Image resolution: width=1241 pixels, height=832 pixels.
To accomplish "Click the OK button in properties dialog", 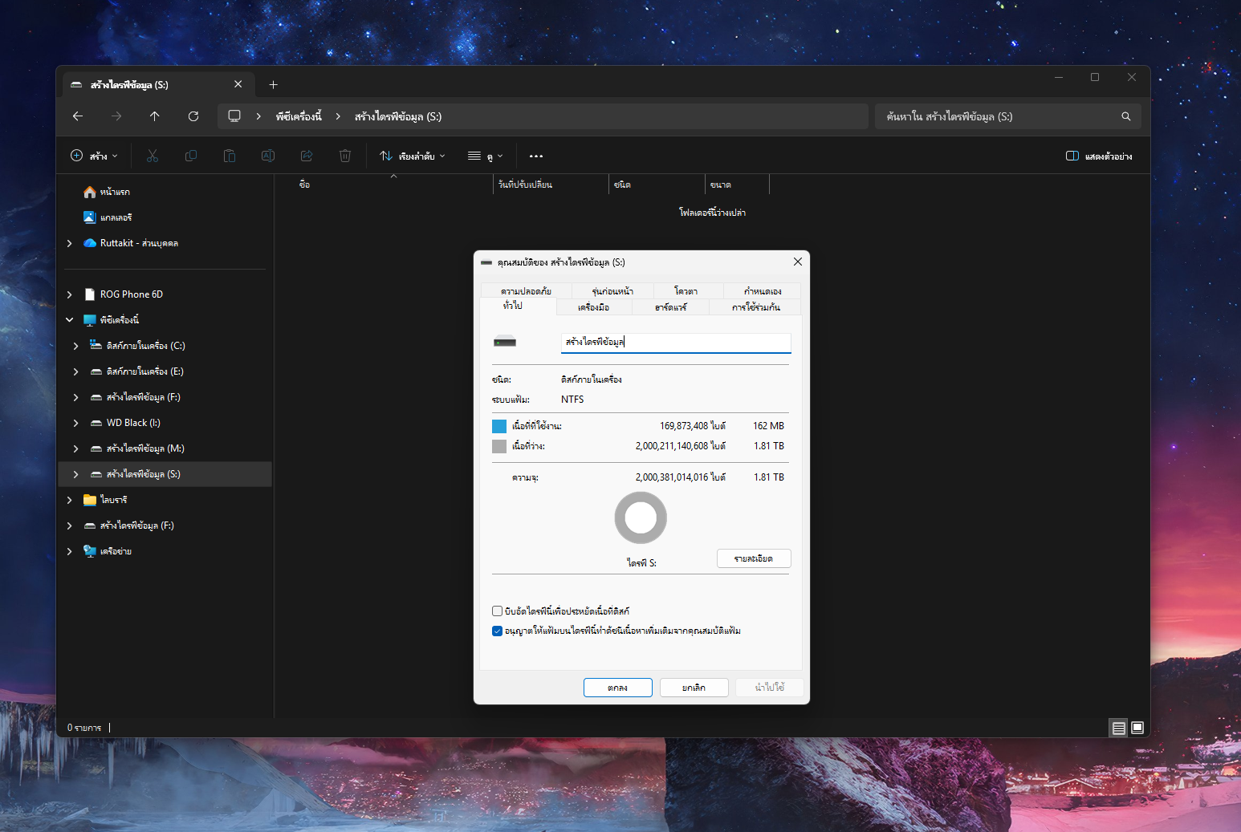I will [x=618, y=688].
